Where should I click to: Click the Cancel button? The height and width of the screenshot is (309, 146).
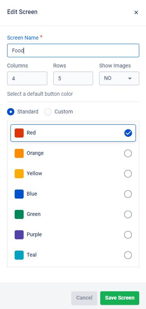[x=84, y=298]
